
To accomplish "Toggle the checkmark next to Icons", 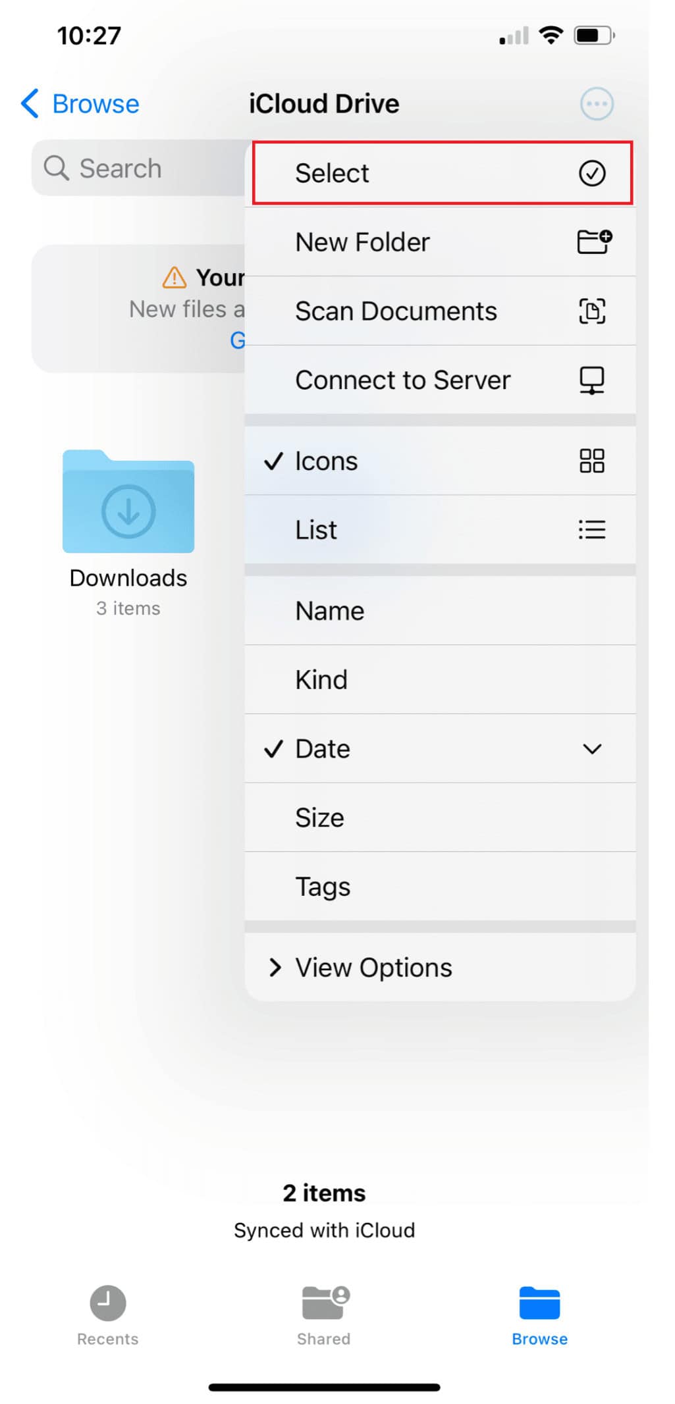I will click(x=273, y=461).
